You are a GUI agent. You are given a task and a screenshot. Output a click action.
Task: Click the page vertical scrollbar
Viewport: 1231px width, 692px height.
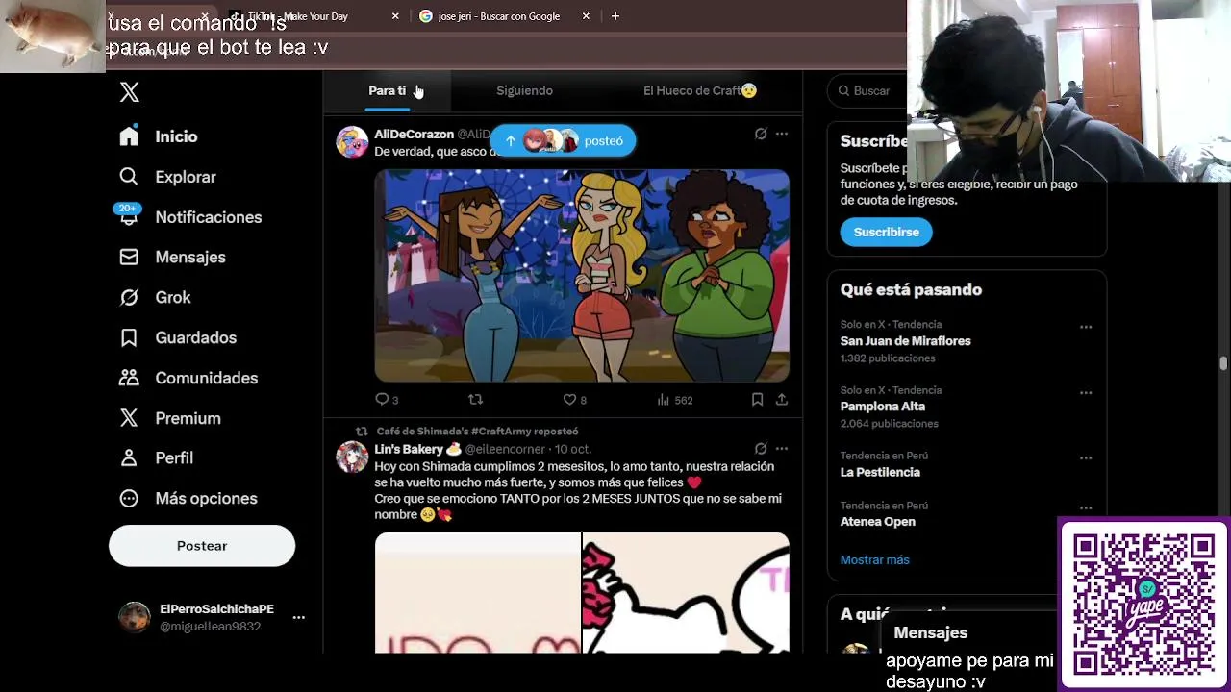point(1223,363)
